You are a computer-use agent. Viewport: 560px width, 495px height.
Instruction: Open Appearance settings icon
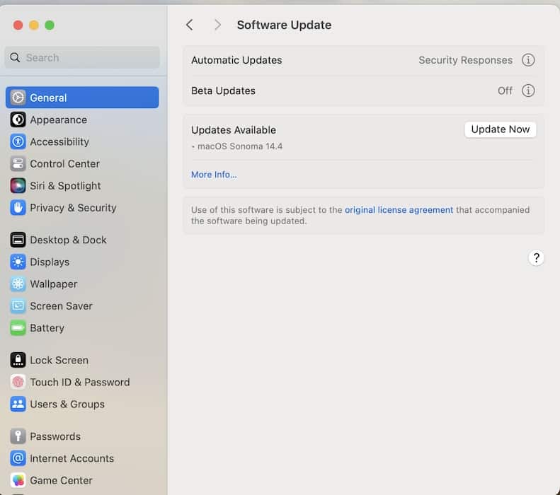pos(18,120)
